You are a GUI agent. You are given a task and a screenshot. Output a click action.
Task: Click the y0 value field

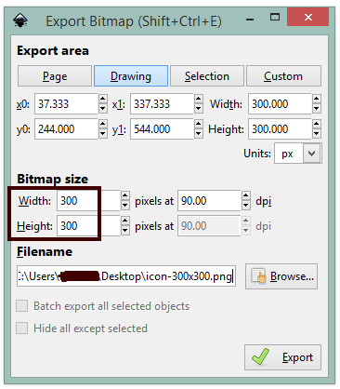66,129
